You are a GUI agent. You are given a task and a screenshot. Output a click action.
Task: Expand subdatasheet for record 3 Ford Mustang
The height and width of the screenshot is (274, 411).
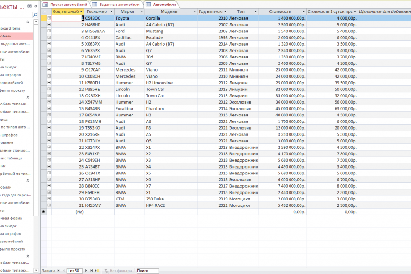click(49, 31)
